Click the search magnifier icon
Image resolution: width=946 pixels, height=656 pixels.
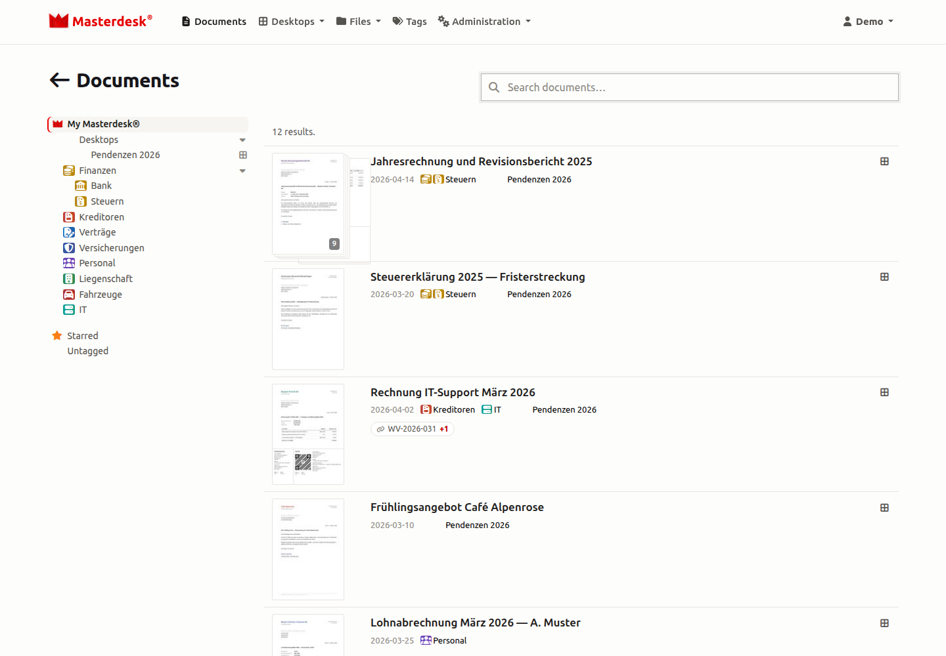click(x=494, y=87)
